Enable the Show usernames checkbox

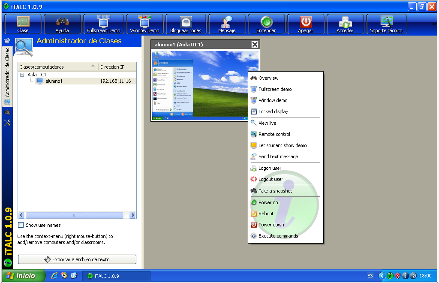pyautogui.click(x=21, y=225)
